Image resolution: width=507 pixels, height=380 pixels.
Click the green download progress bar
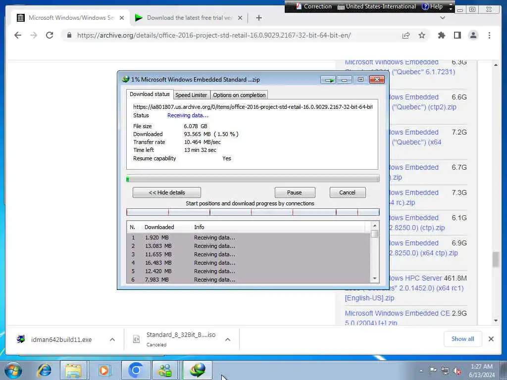click(x=253, y=179)
